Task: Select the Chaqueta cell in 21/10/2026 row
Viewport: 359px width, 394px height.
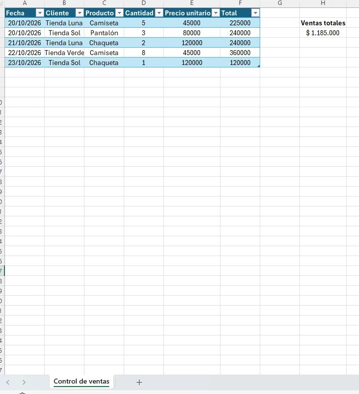Action: [x=104, y=43]
